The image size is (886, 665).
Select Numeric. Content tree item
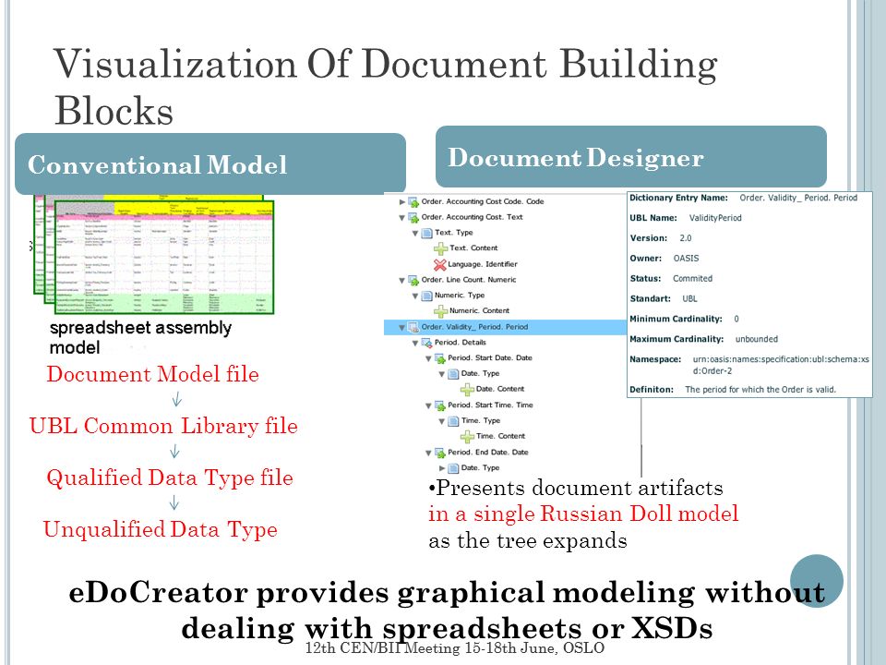point(479,311)
